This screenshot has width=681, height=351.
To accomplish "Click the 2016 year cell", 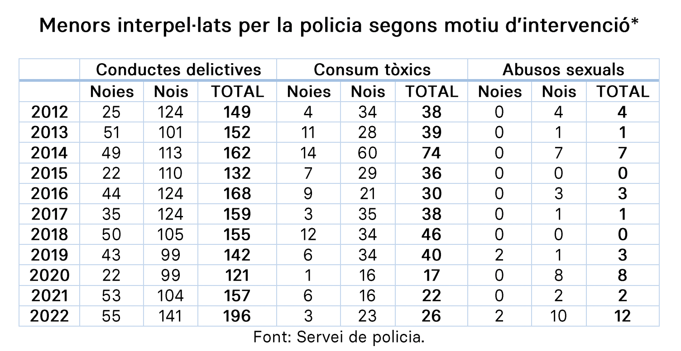I will (49, 193).
